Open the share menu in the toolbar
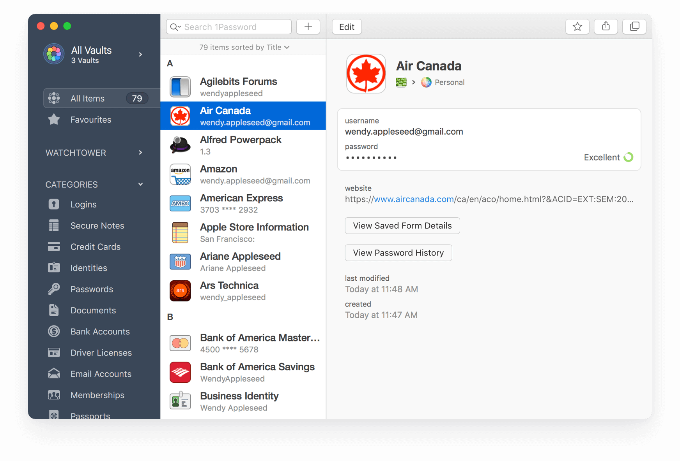This screenshot has width=680, height=461. [x=606, y=26]
